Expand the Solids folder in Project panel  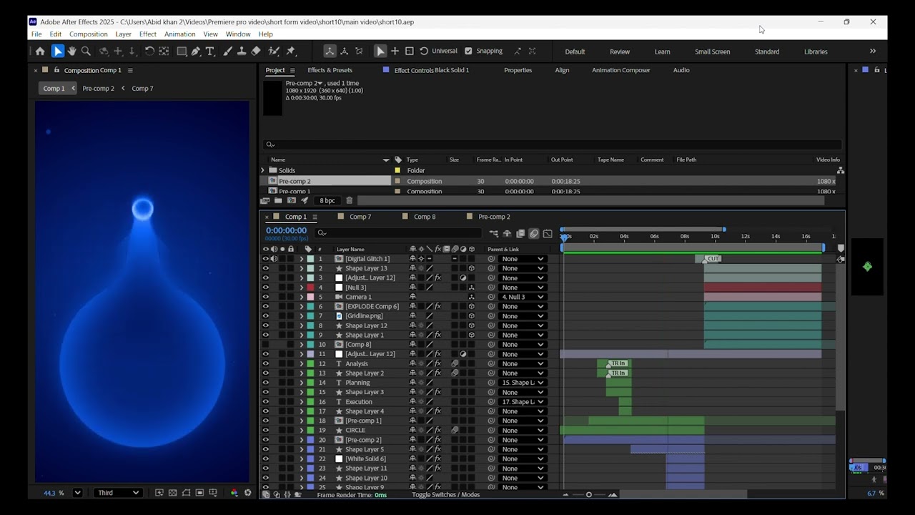coord(262,170)
